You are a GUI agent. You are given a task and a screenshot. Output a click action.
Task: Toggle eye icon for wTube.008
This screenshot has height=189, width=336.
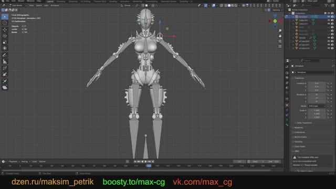coord(329,41)
